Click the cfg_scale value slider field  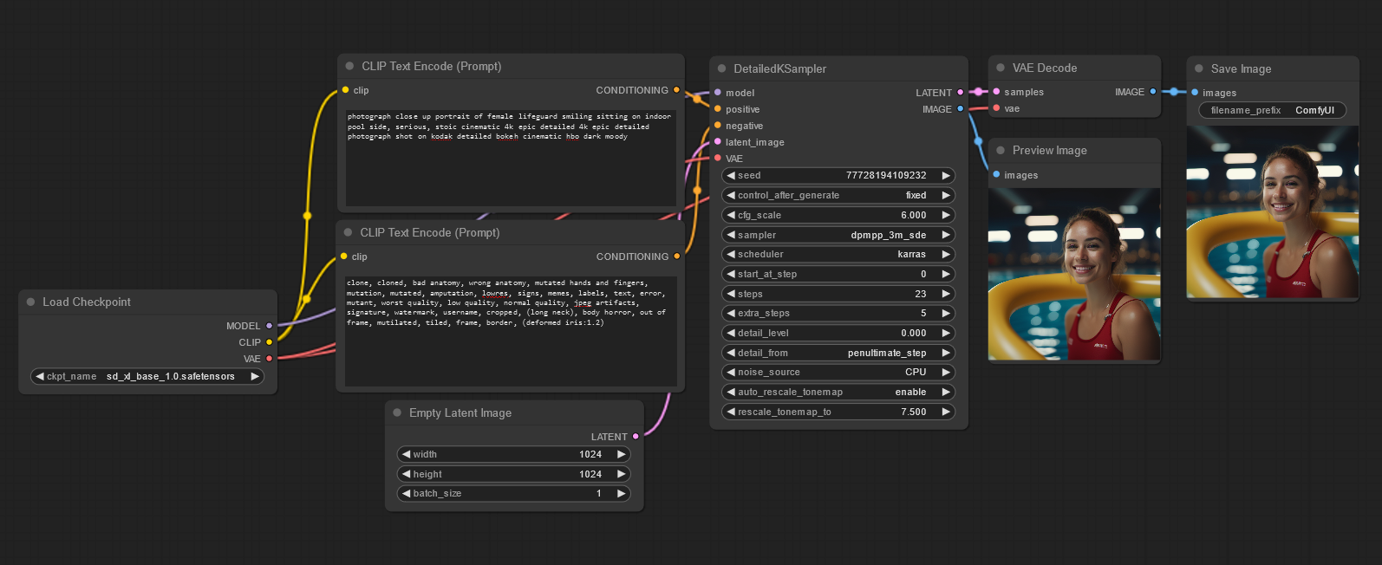838,215
